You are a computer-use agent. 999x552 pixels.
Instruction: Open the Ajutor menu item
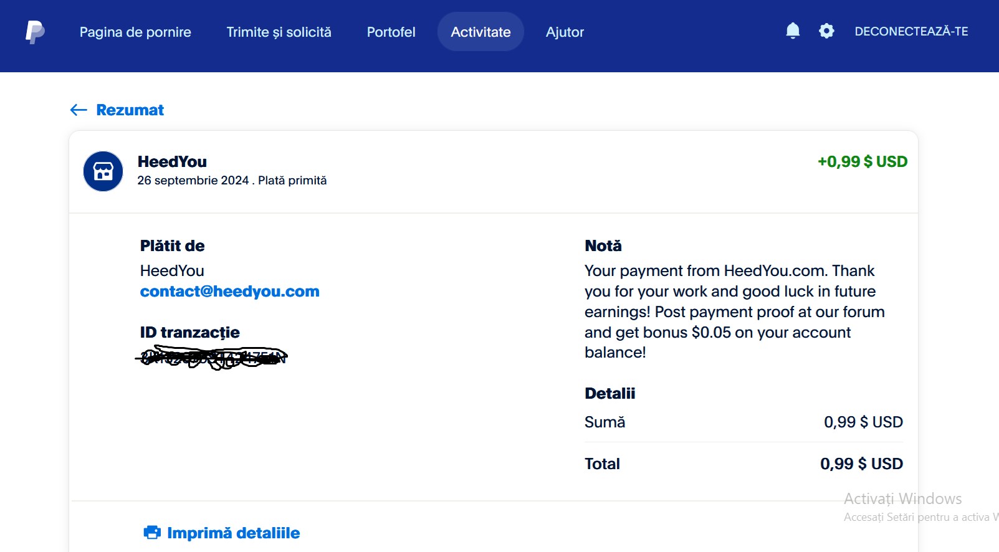565,32
